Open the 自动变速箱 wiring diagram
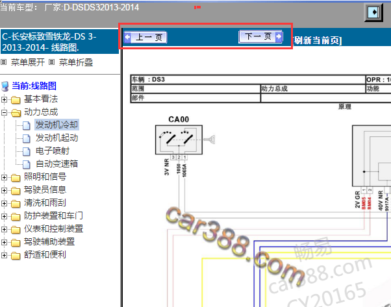Image resolution: width=391 pixels, height=307 pixels. point(57,164)
